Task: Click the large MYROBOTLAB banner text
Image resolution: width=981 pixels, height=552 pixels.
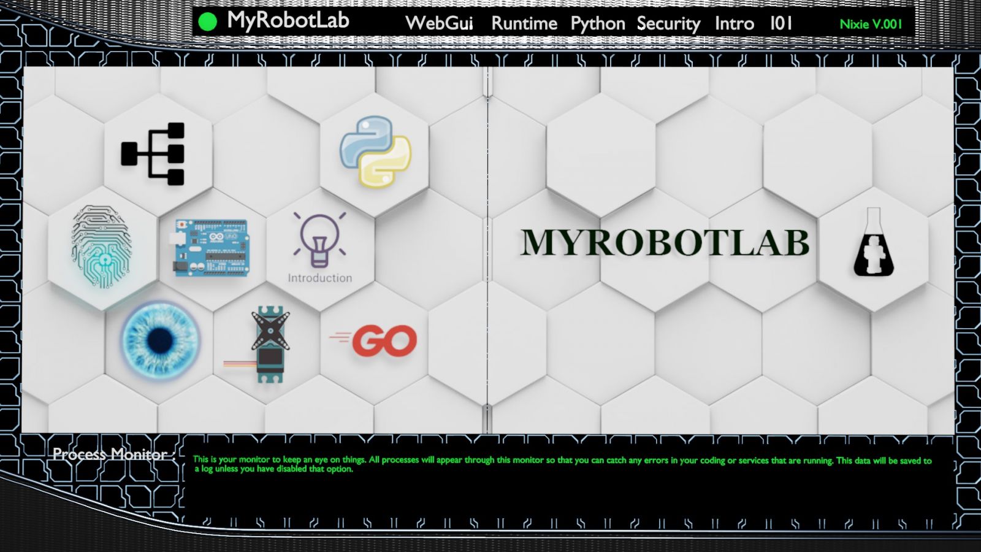Action: tap(665, 242)
